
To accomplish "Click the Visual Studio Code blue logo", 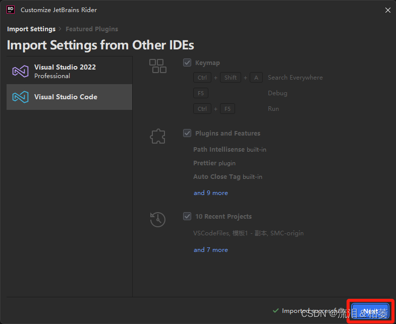I will coord(21,97).
